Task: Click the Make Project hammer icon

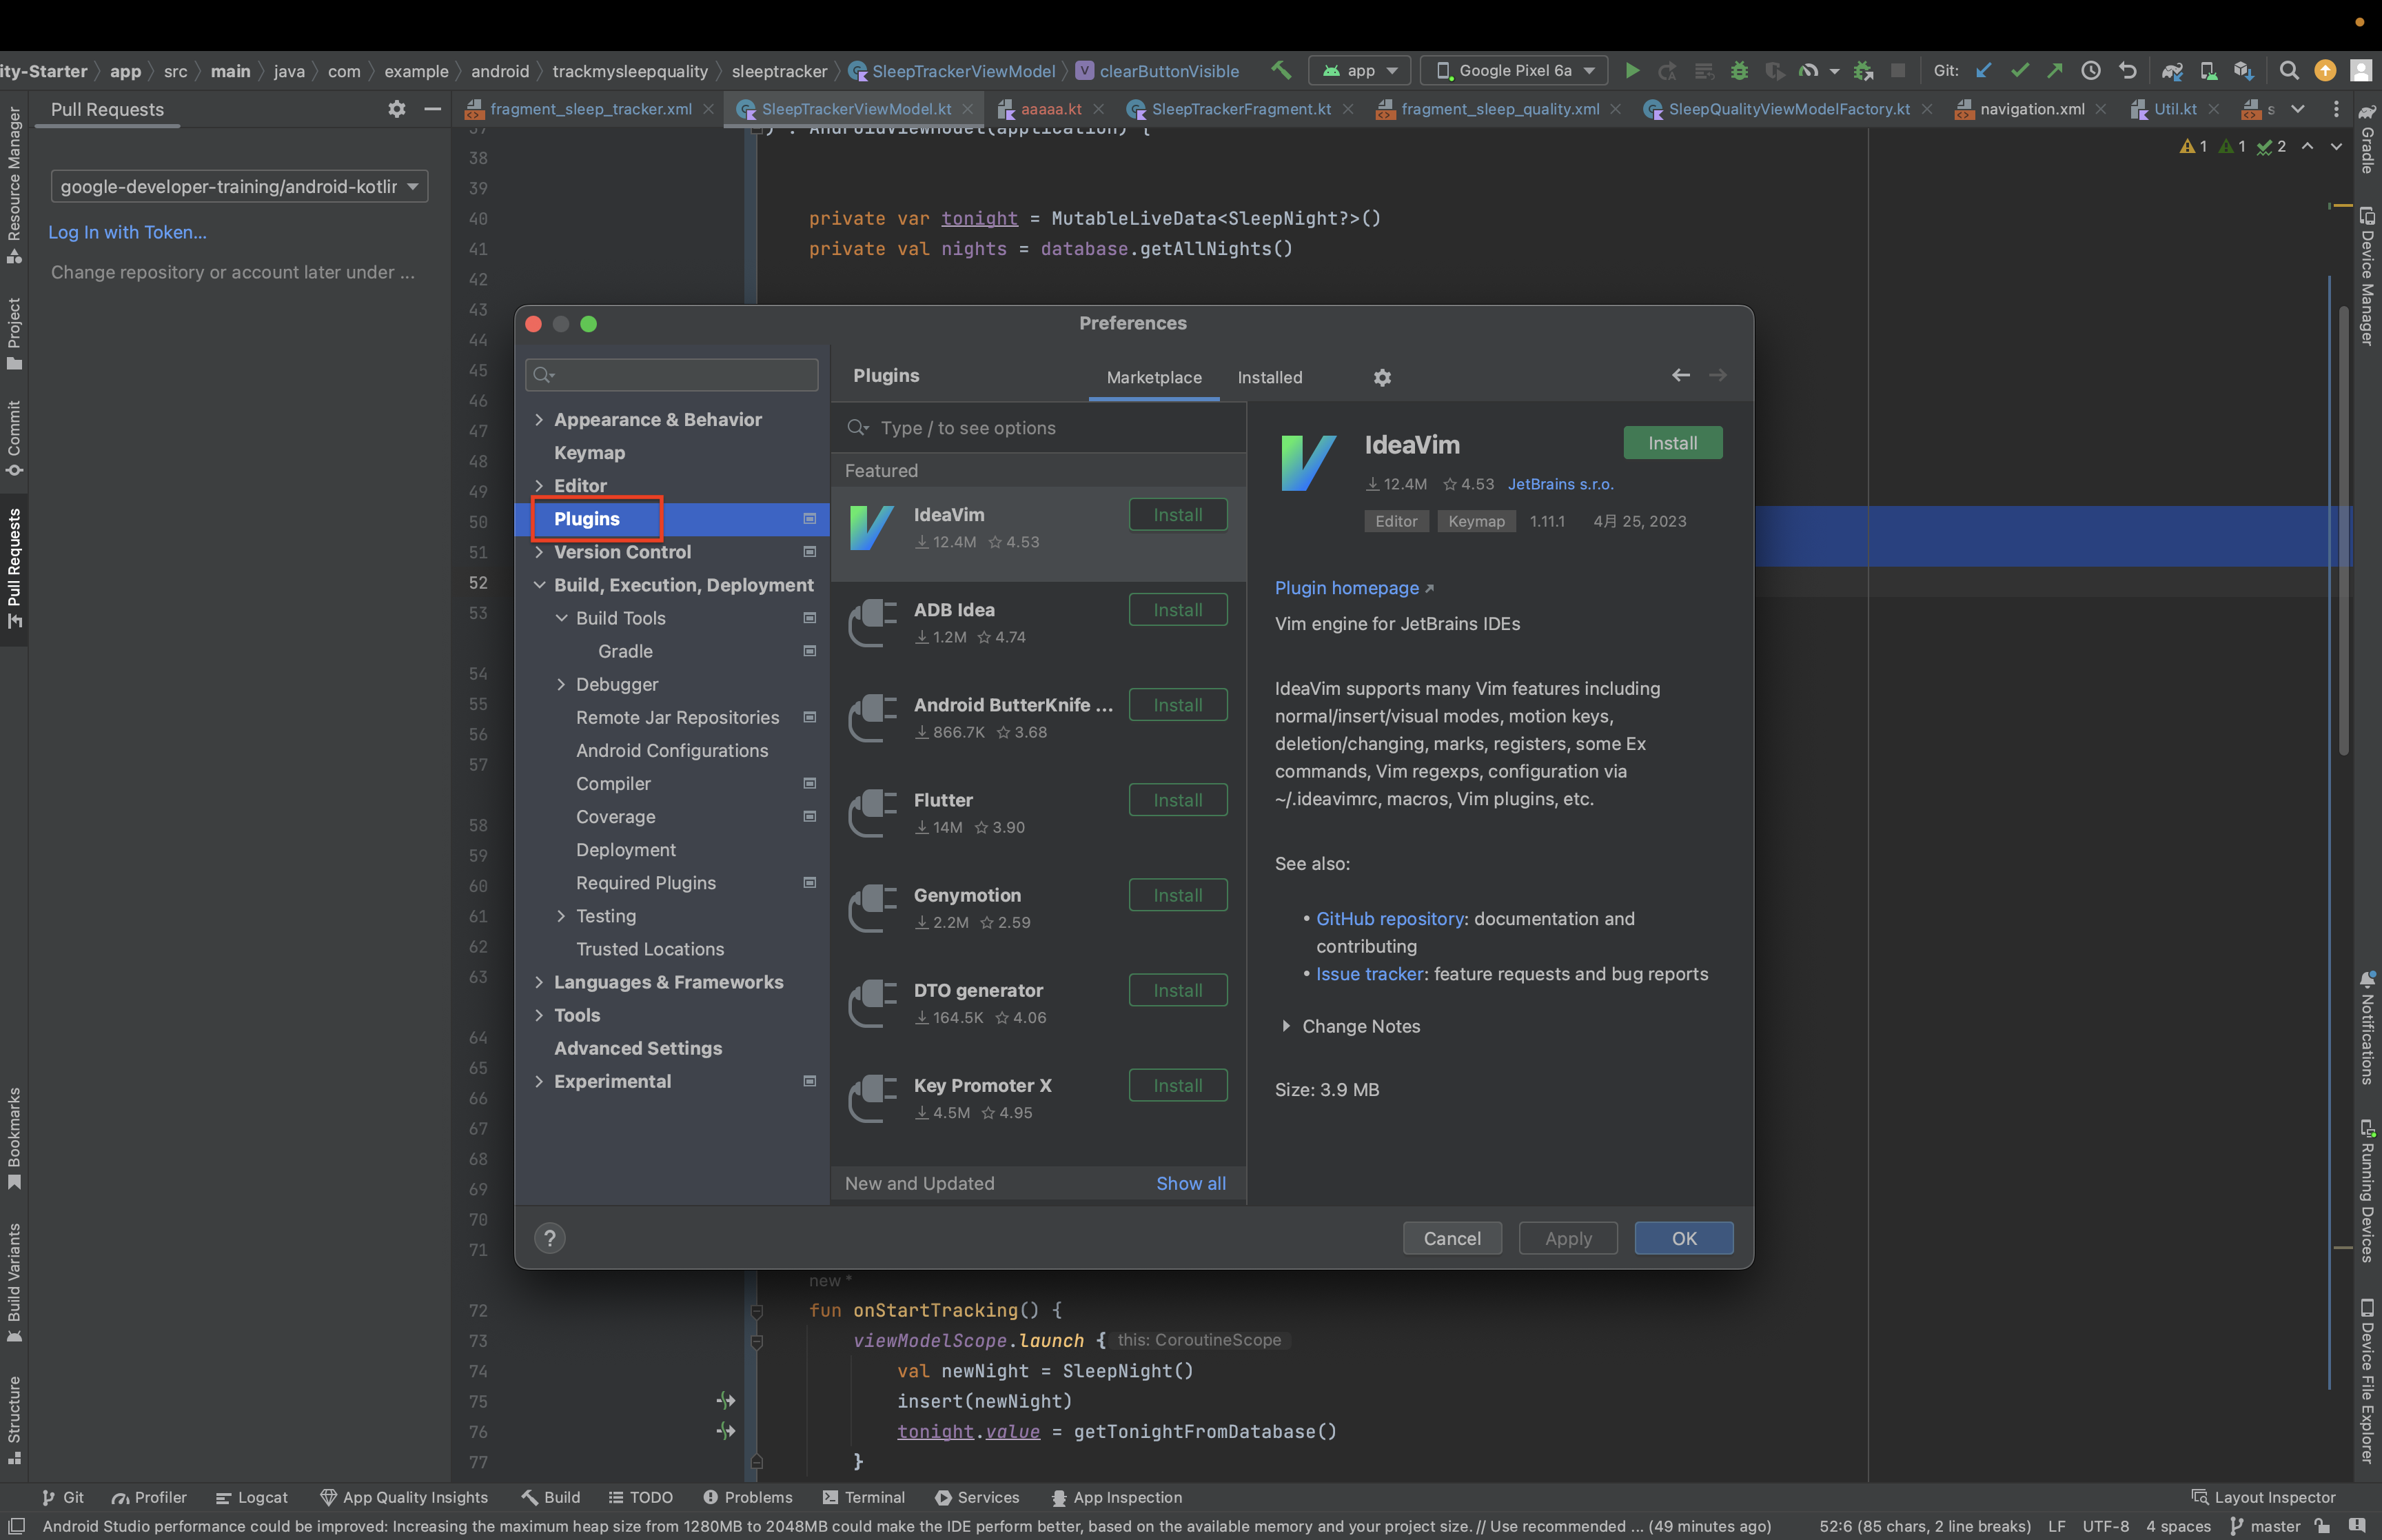Action: 1281,70
